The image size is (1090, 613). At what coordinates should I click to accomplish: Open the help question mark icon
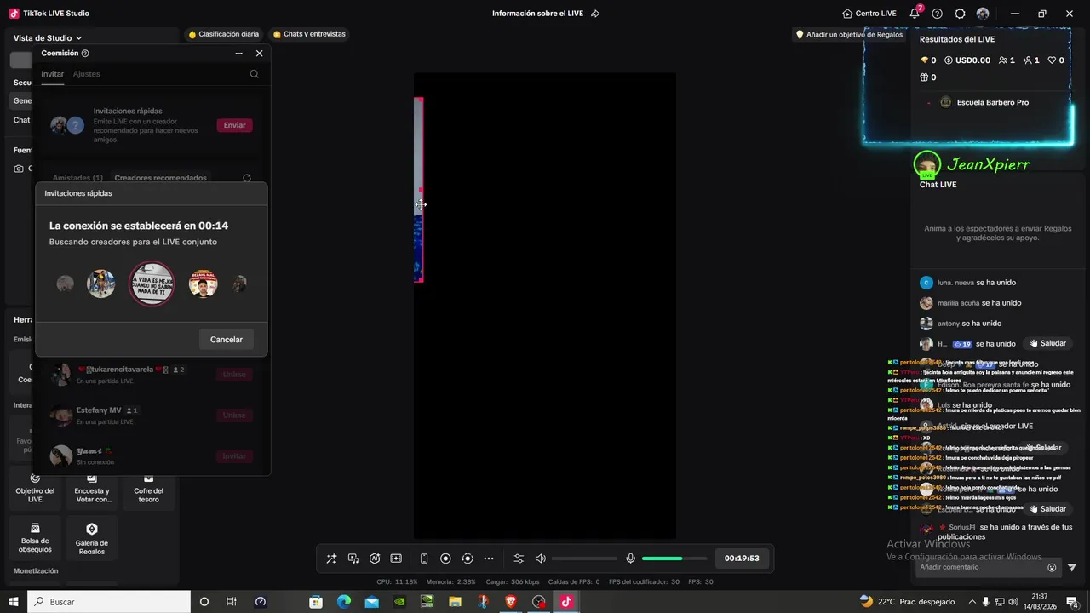(x=938, y=14)
